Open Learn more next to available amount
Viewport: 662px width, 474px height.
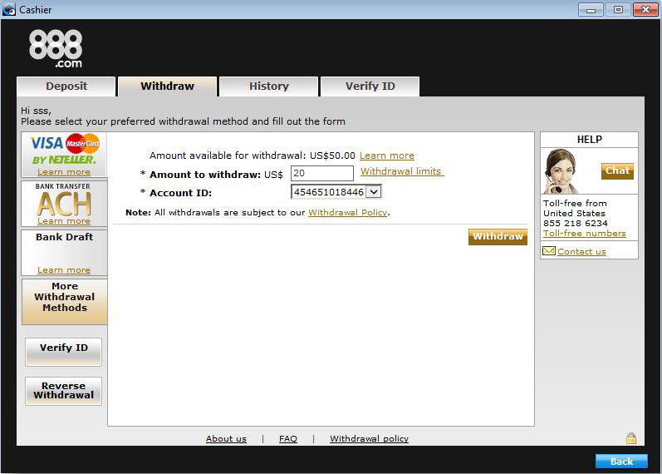pyautogui.click(x=387, y=156)
